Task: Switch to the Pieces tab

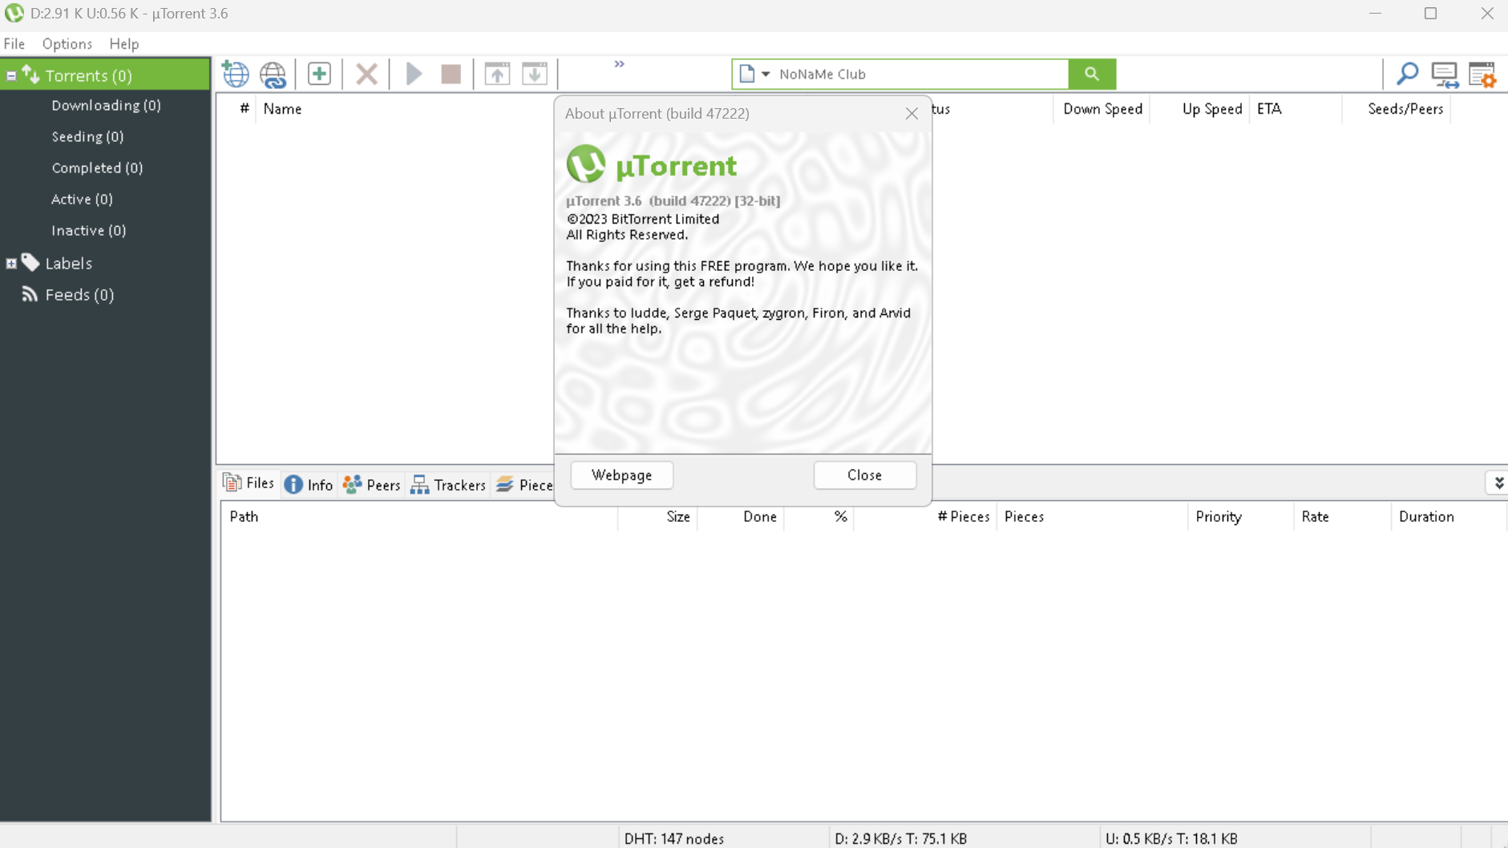Action: click(524, 484)
